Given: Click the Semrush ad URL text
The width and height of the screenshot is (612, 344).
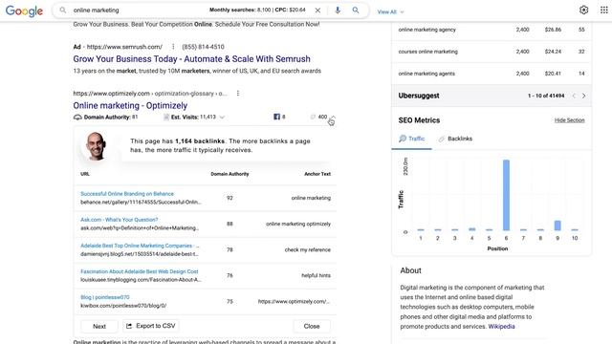Looking at the screenshot, I should tap(124, 47).
